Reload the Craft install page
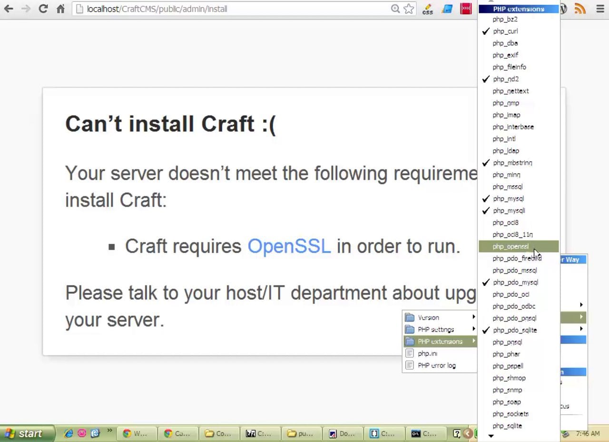This screenshot has width=609, height=442. coord(43,9)
